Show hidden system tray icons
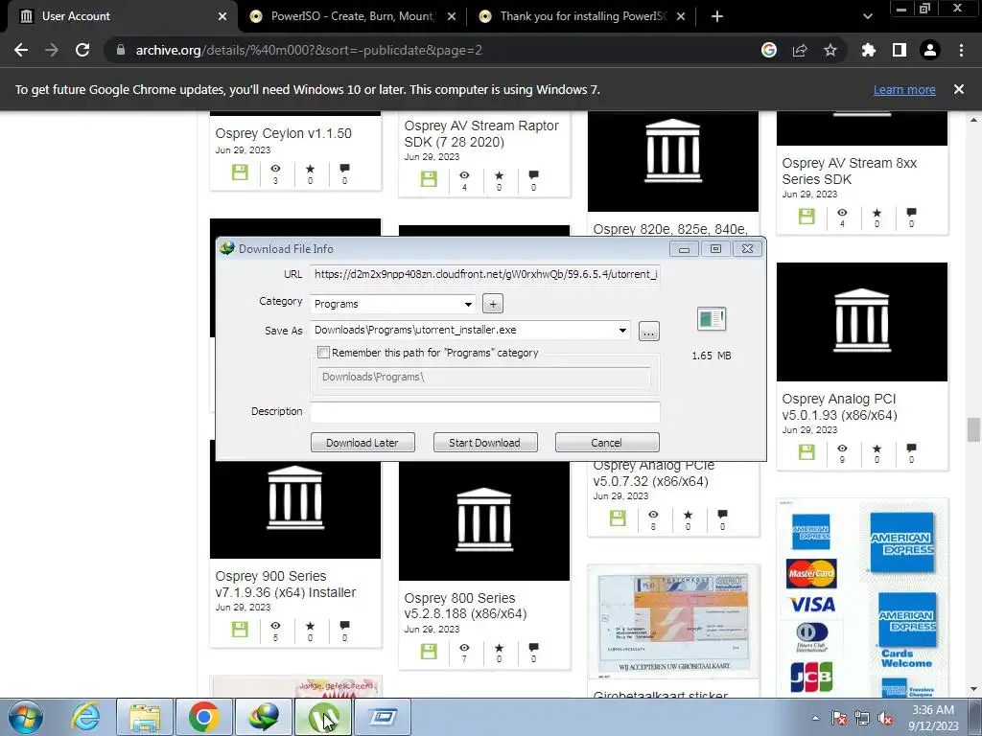This screenshot has height=736, width=982. 815,718
